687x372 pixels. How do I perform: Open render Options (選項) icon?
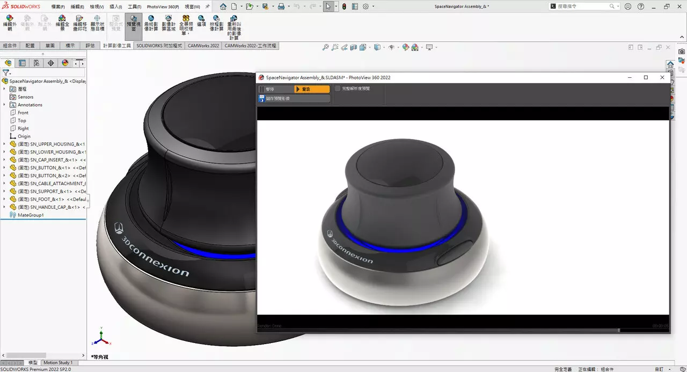[x=201, y=21]
